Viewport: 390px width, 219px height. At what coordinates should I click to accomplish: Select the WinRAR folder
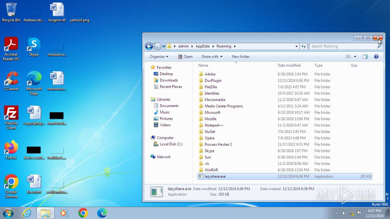coord(285,170)
